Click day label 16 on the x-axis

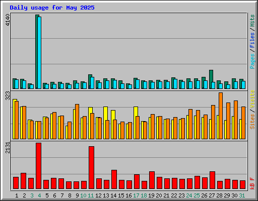(x=128, y=195)
